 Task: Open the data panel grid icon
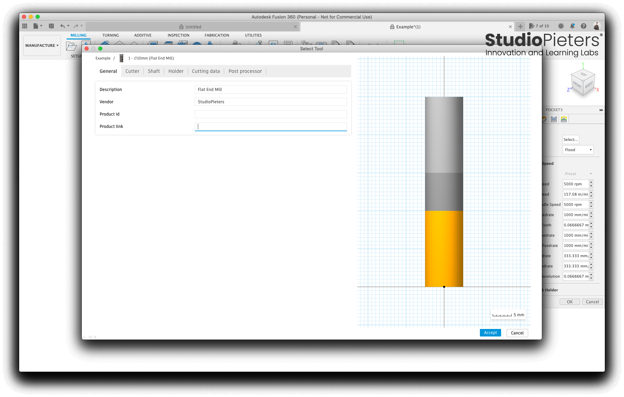point(25,26)
